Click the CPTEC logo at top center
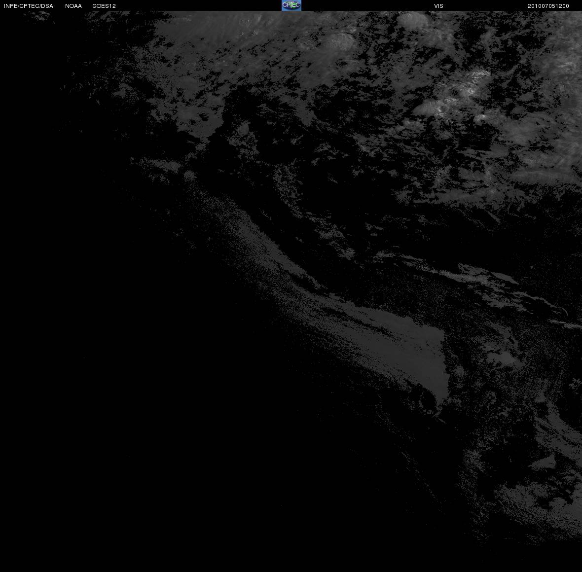 [x=291, y=5]
